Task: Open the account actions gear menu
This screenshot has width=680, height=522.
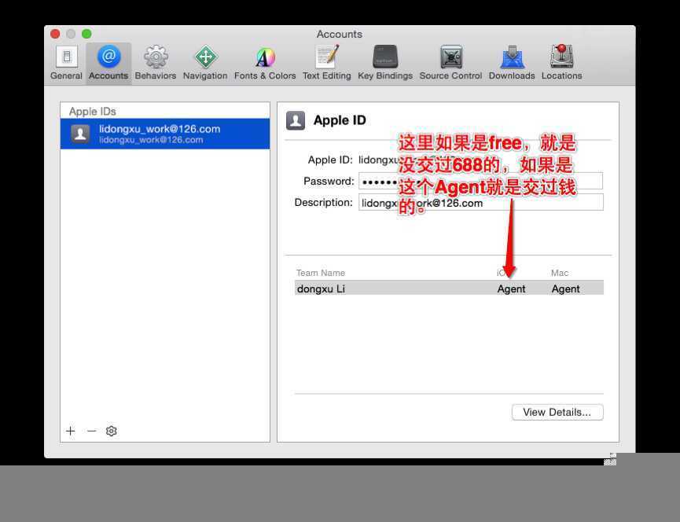Action: tap(112, 431)
